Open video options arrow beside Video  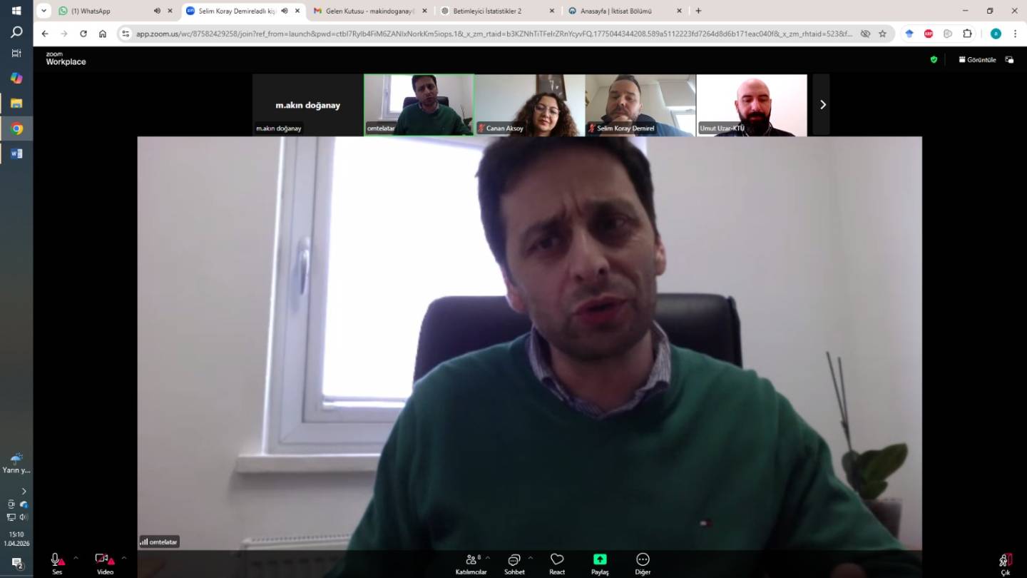click(123, 558)
